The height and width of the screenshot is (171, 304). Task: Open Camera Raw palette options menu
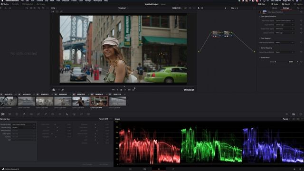click(x=111, y=119)
